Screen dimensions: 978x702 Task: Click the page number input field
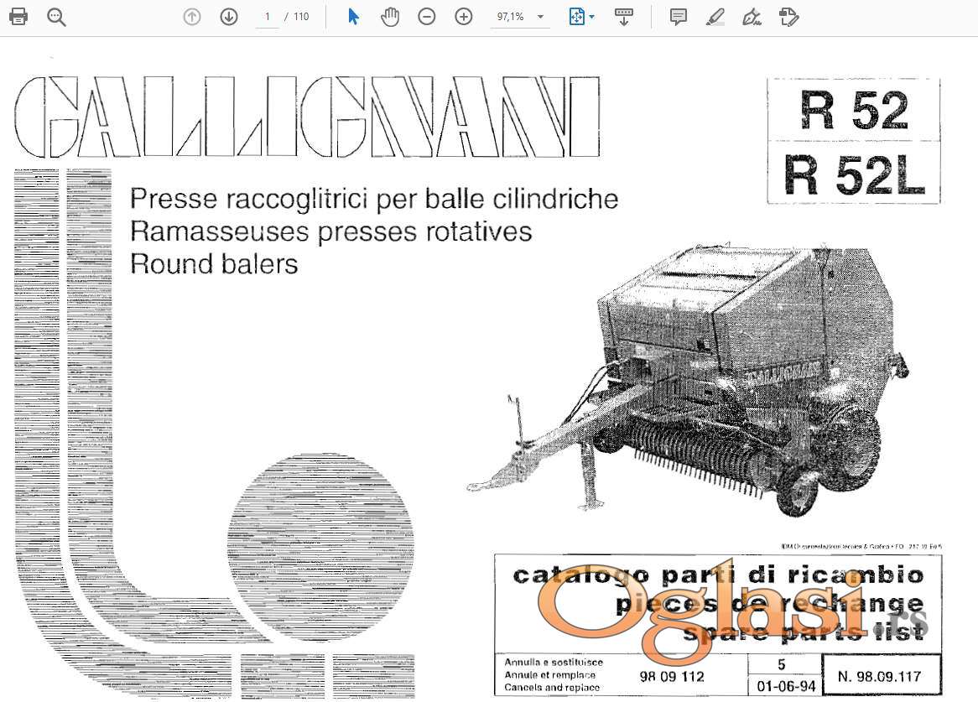[268, 17]
